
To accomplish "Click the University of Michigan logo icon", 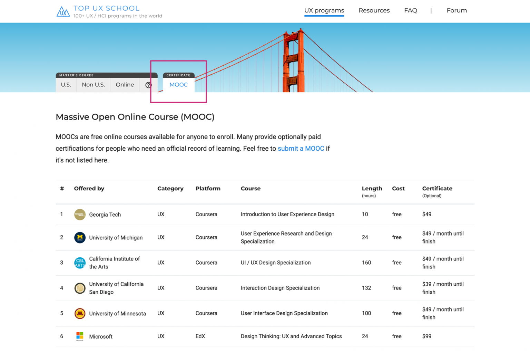I will [80, 238].
